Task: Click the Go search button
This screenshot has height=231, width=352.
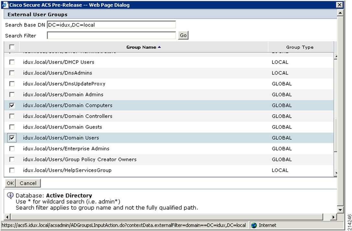Action: (x=183, y=35)
